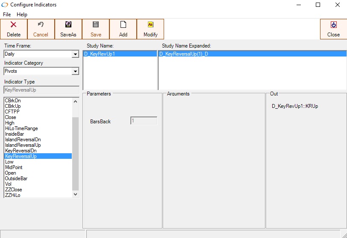Click scroll down arrow of indicator list
The height and width of the screenshot is (238, 347).
coord(76,194)
